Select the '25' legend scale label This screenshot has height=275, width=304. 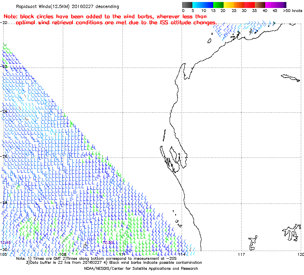click(234, 11)
